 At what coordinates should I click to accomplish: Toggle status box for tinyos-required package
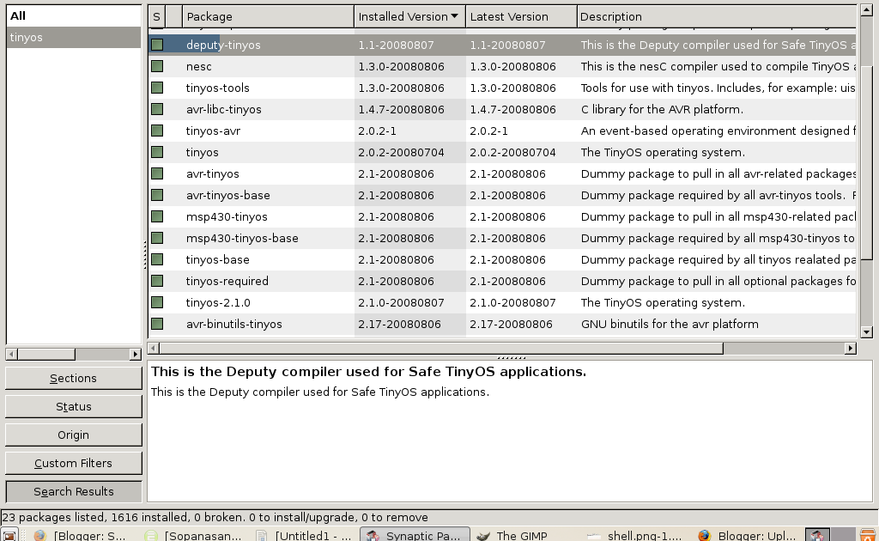click(x=157, y=281)
